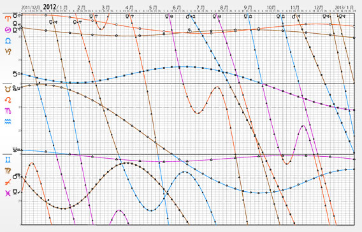Viewport: 362px width, 232px height.
Task: Click the 11月 month label
Action: (x=295, y=8)
